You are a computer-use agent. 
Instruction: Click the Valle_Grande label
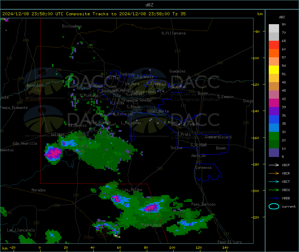[x=99, y=122]
